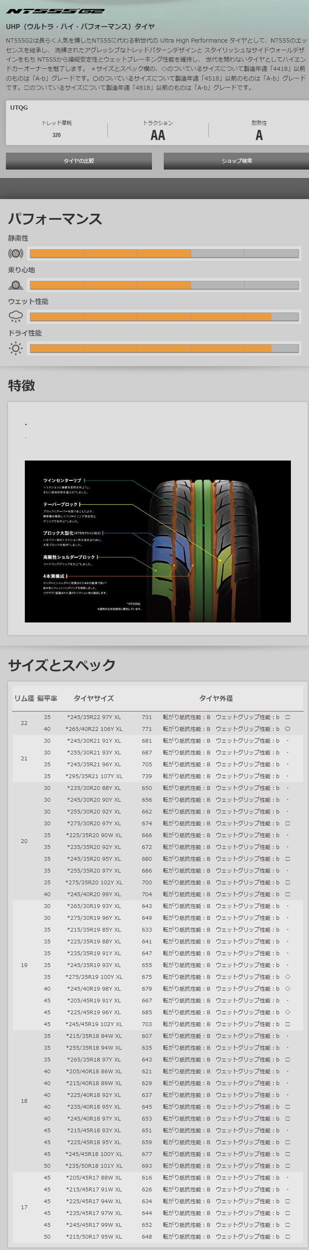Select the *265/40R22 106Y XL size

click(94, 729)
